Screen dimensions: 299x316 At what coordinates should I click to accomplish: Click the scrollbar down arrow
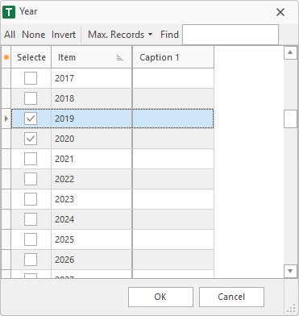tap(290, 271)
